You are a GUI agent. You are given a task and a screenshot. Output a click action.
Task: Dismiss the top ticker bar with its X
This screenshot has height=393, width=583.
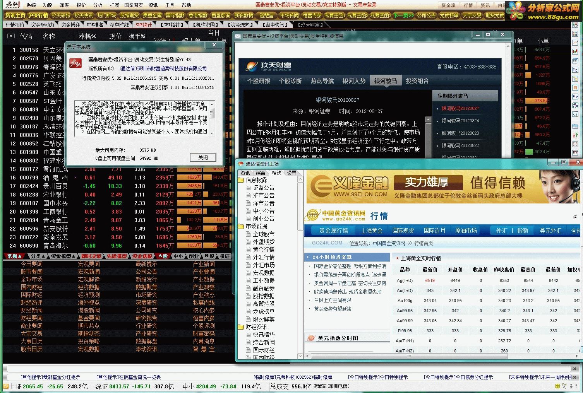point(575,369)
